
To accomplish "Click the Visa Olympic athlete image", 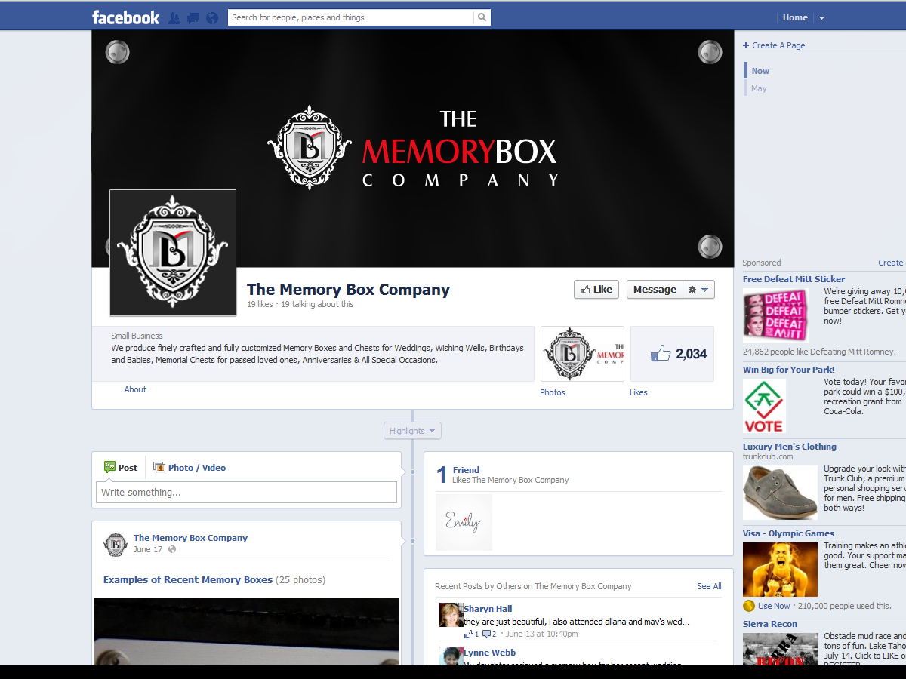I will tap(780, 570).
